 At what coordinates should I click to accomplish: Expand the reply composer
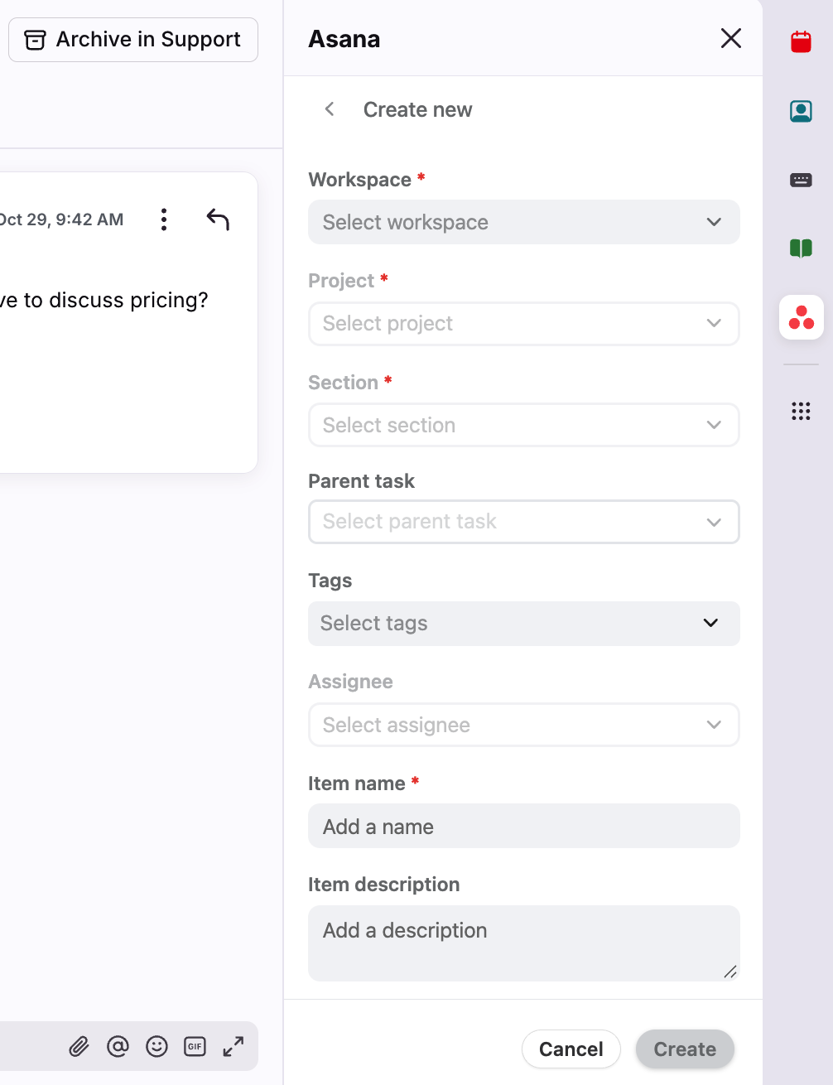click(x=234, y=1047)
